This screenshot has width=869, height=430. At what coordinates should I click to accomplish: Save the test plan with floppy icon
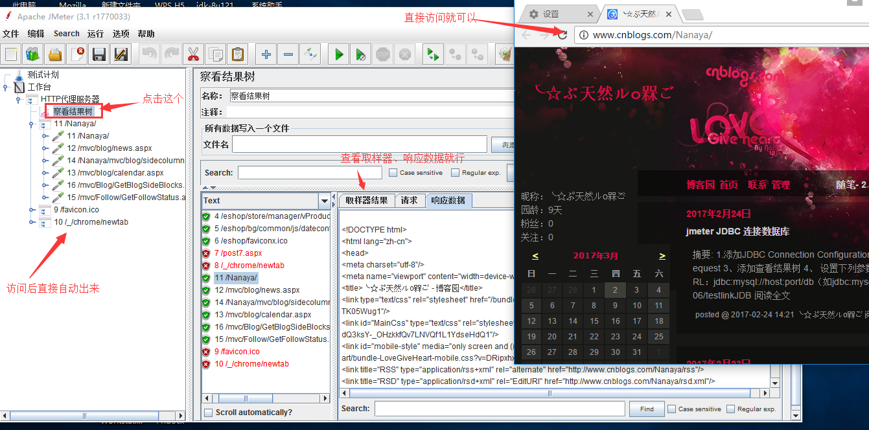coord(99,54)
